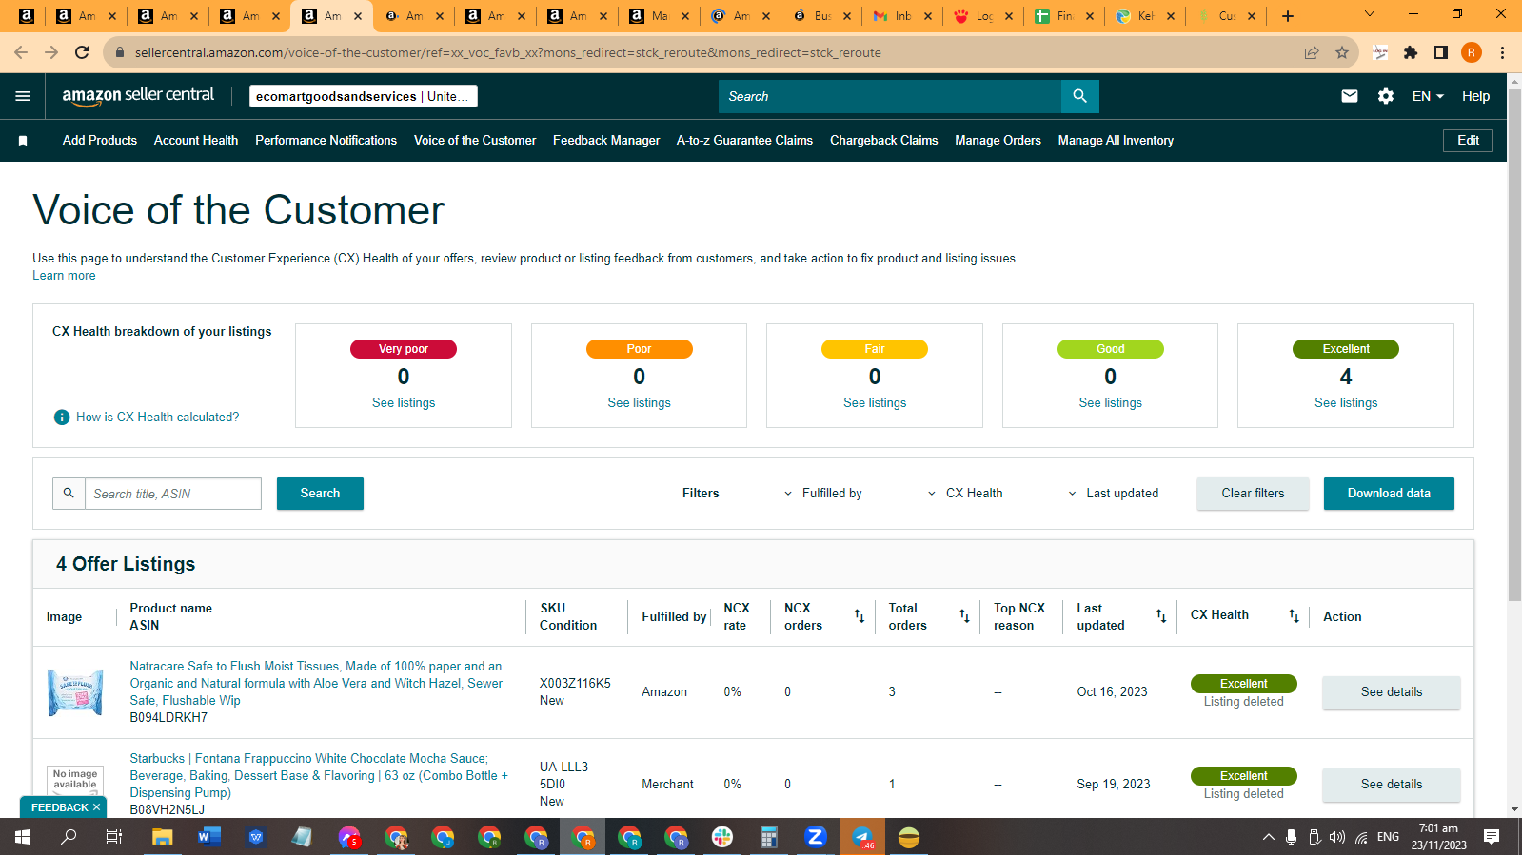The image size is (1522, 855).
Task: Click the bookmark icon beside Add Products
Action: [x=23, y=141]
